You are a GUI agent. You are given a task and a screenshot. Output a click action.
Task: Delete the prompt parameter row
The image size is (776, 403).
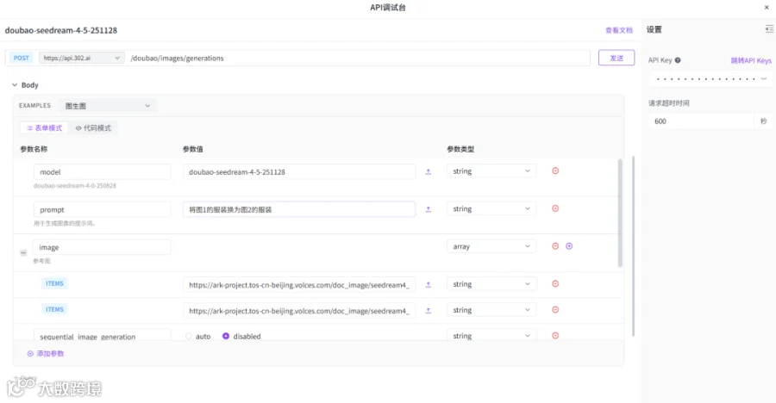coord(555,208)
